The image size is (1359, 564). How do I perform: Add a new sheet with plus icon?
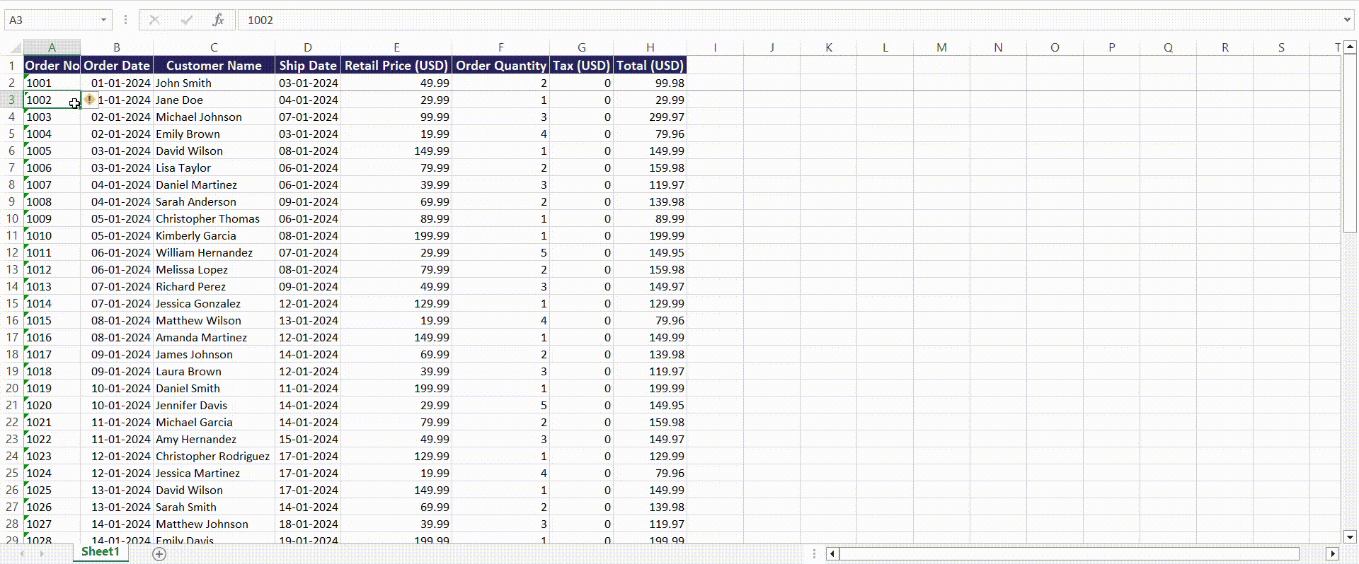[x=159, y=554]
